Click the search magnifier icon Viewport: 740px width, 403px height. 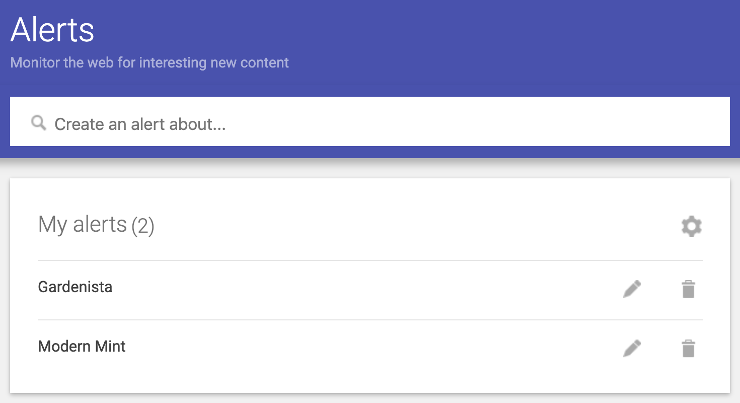click(x=38, y=122)
